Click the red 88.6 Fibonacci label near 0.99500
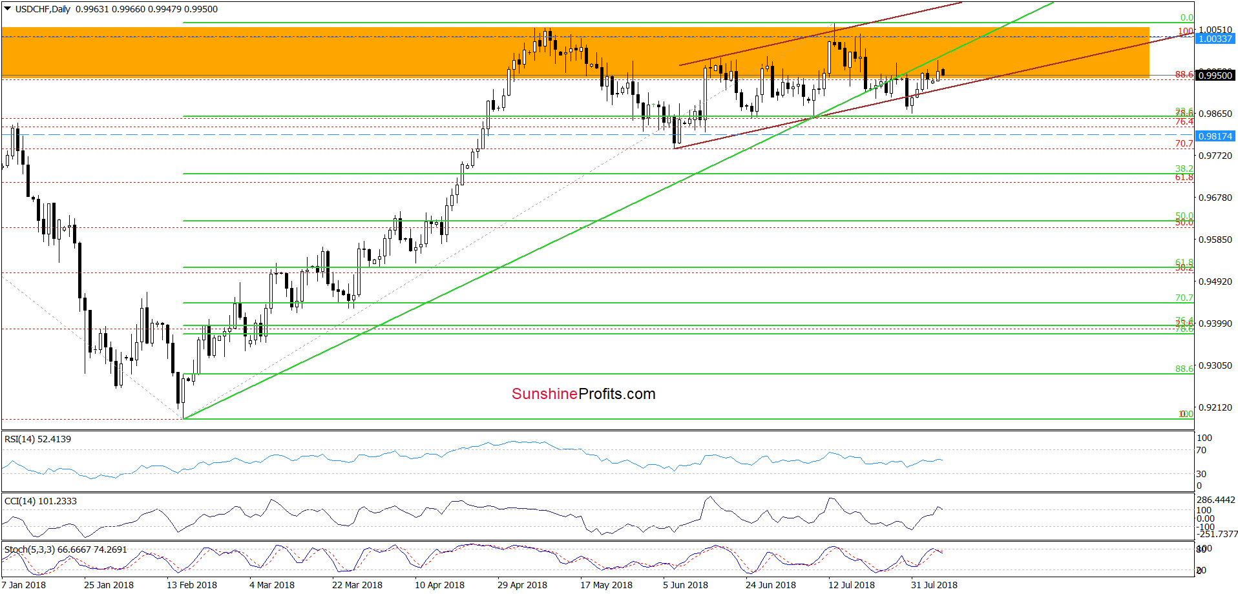 [x=1184, y=75]
